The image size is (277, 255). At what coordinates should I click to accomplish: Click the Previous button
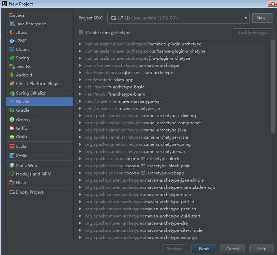[175, 249]
